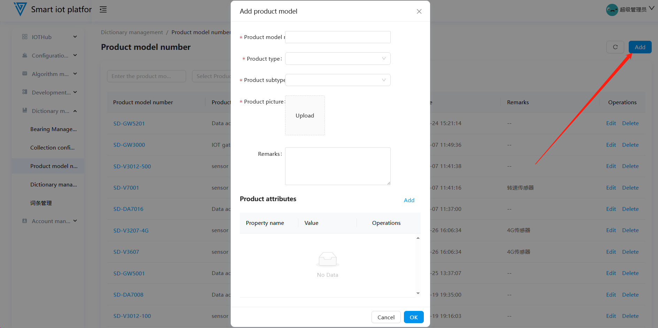This screenshot has height=328, width=658.
Task: Open the Product subtype dropdown
Action: 337,80
